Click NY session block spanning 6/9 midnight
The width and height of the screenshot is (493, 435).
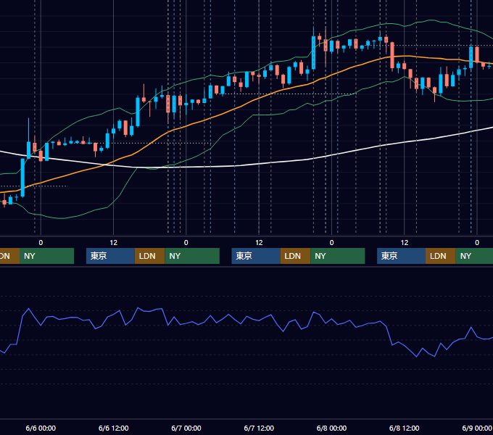(x=474, y=256)
